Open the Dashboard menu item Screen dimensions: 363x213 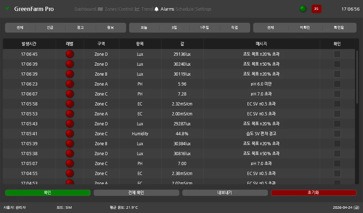(x=85, y=9)
